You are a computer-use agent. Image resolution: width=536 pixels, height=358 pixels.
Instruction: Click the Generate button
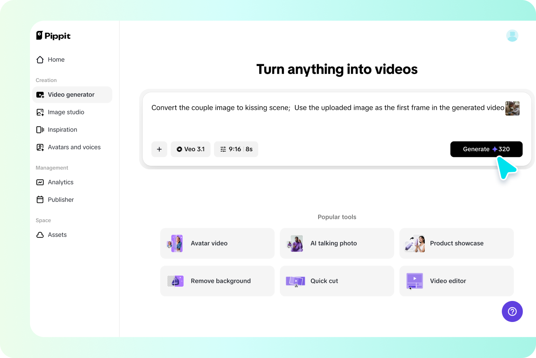click(486, 149)
